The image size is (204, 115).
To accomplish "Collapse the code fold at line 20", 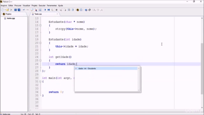I will pos(40,43).
